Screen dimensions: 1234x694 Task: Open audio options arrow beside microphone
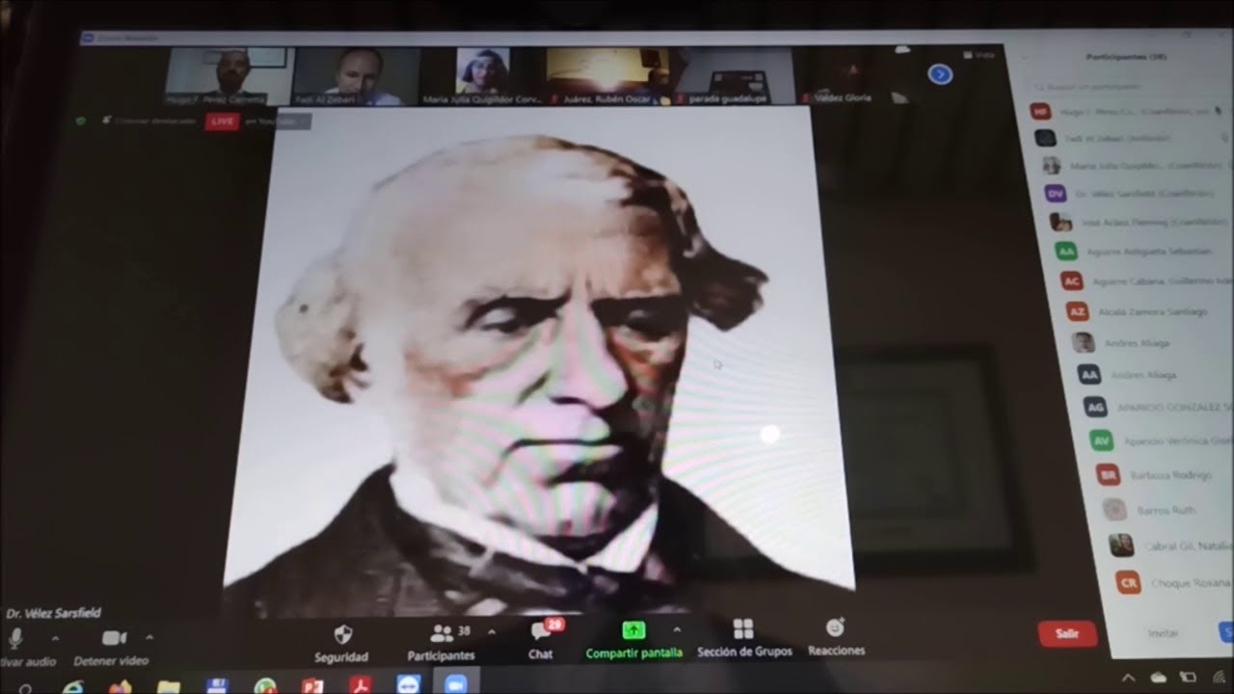point(54,638)
